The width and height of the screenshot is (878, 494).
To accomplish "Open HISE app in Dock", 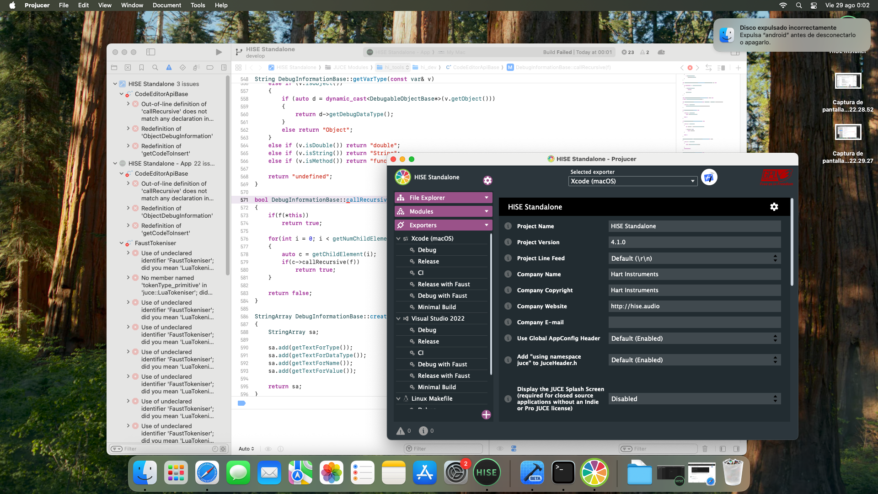I will click(486, 473).
